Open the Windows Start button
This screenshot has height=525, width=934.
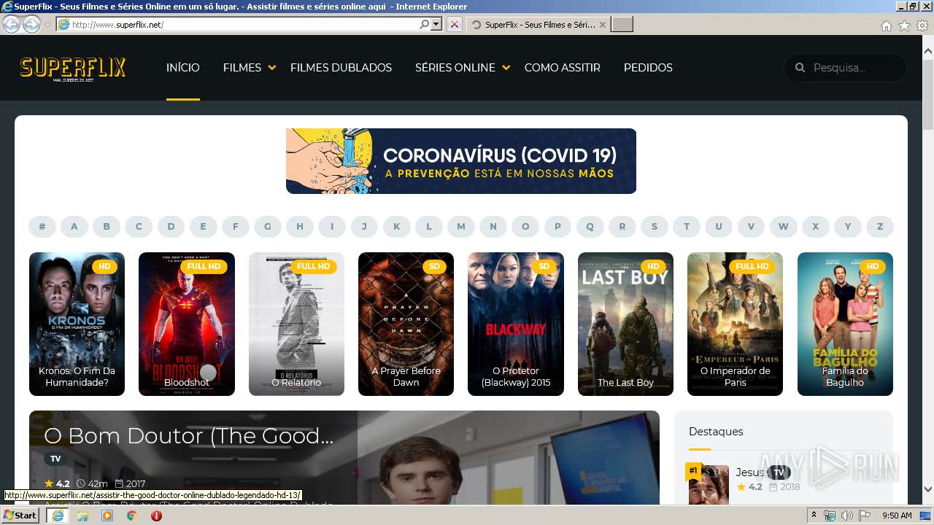pyautogui.click(x=20, y=516)
